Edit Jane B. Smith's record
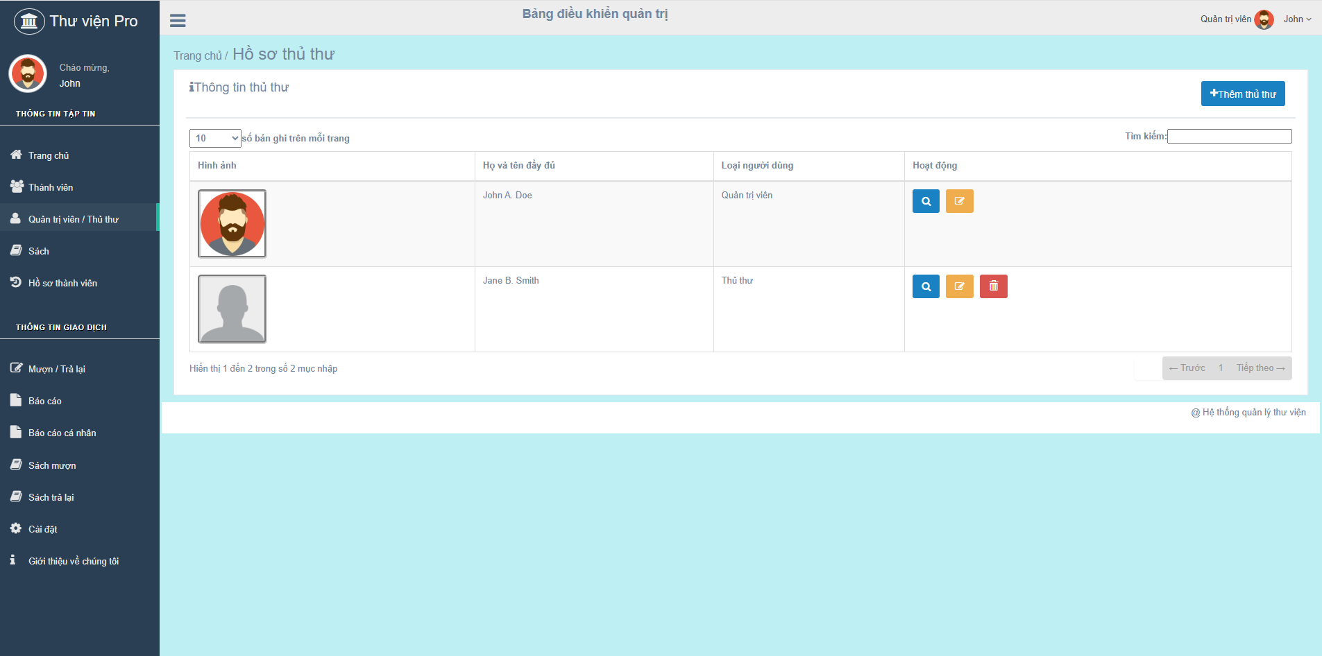The image size is (1322, 656). 959,286
